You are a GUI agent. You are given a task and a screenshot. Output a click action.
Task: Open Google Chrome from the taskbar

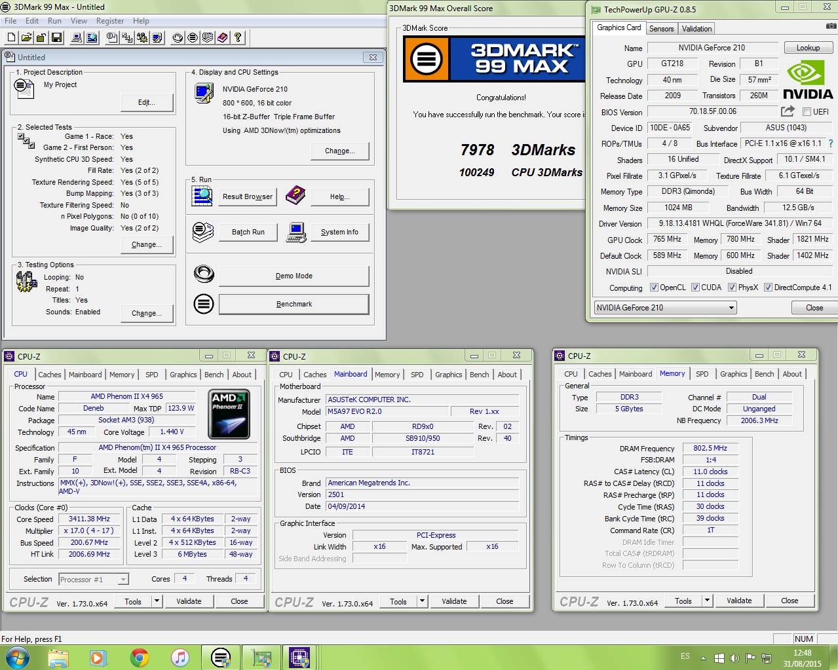click(x=139, y=657)
